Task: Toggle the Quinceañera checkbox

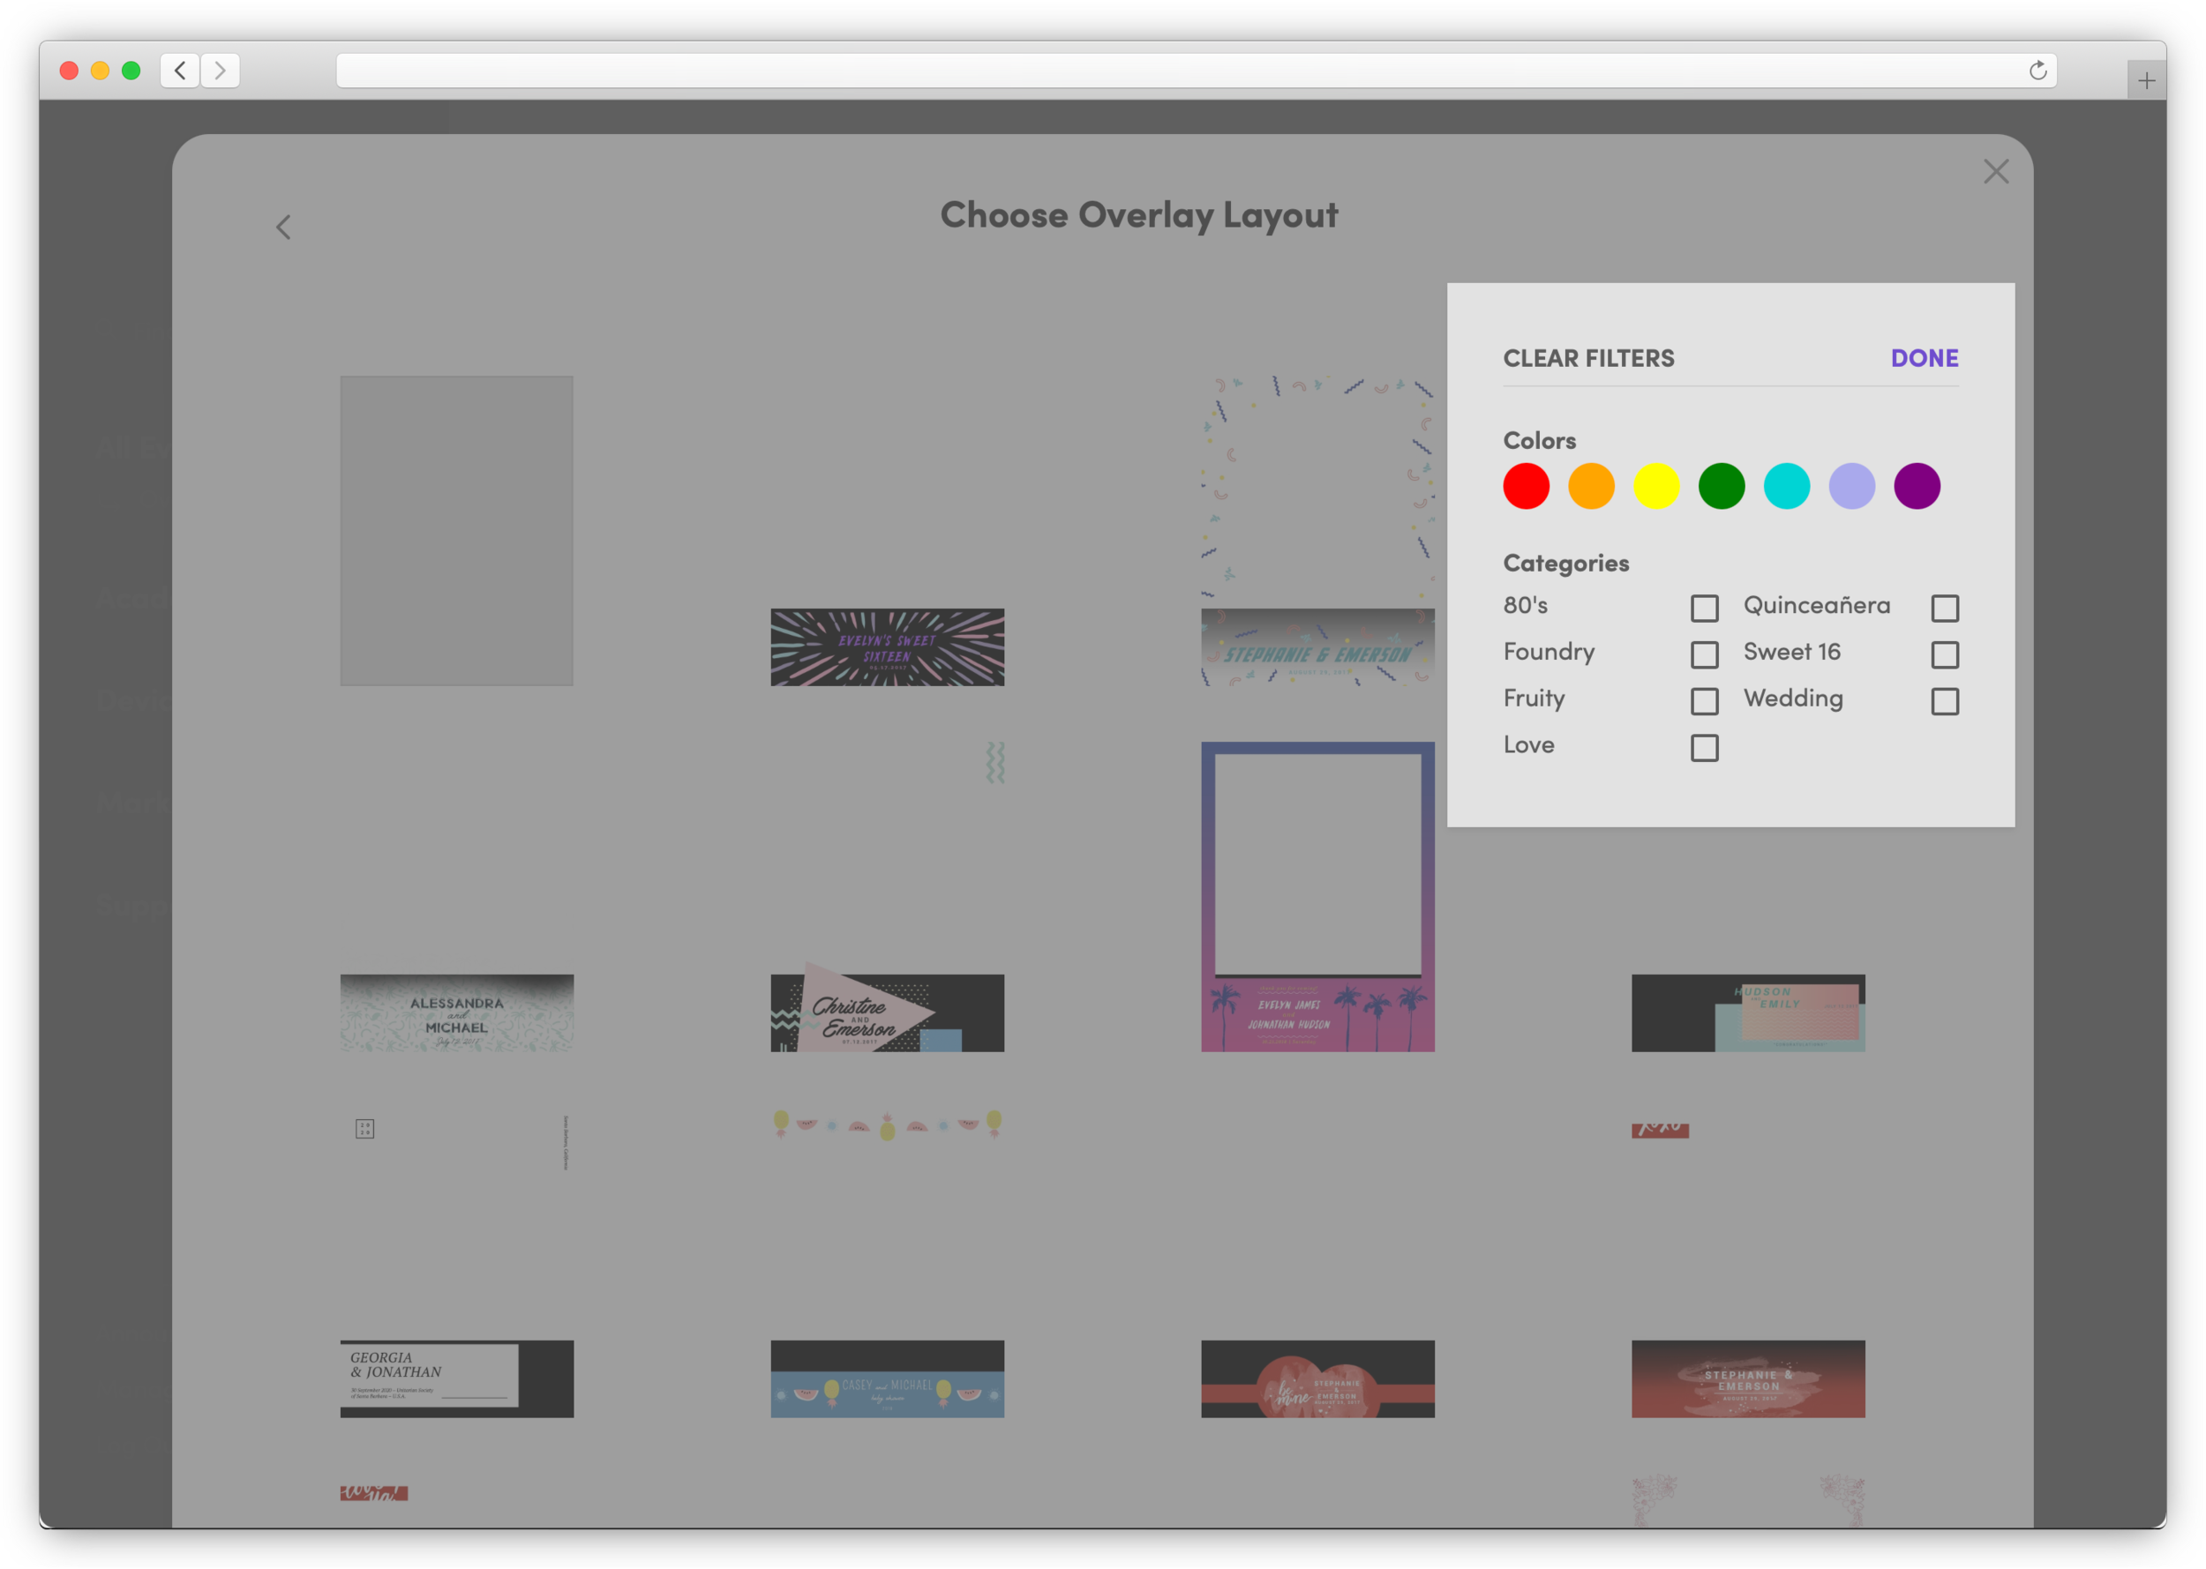Action: click(x=1945, y=608)
